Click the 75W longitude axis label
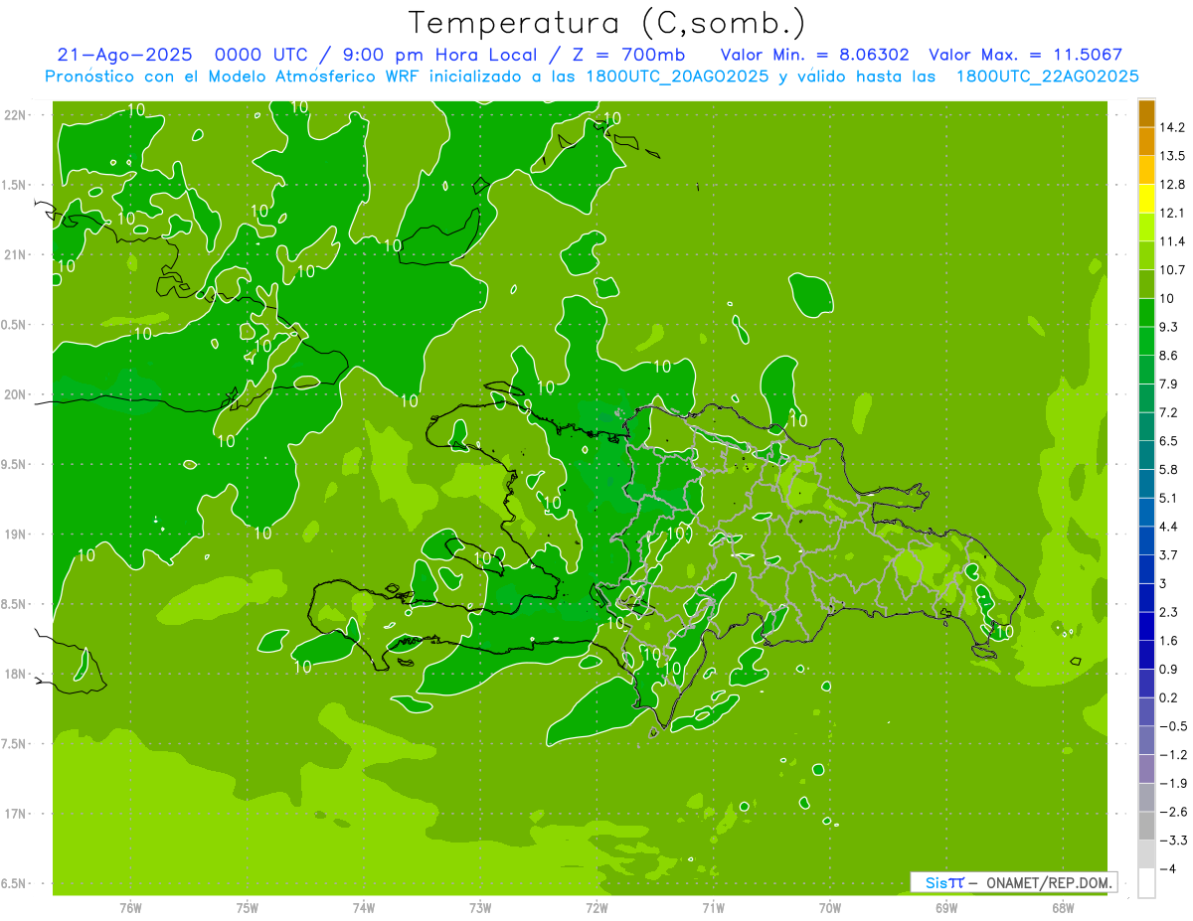Screen dimensions: 1193x921 (248, 907)
